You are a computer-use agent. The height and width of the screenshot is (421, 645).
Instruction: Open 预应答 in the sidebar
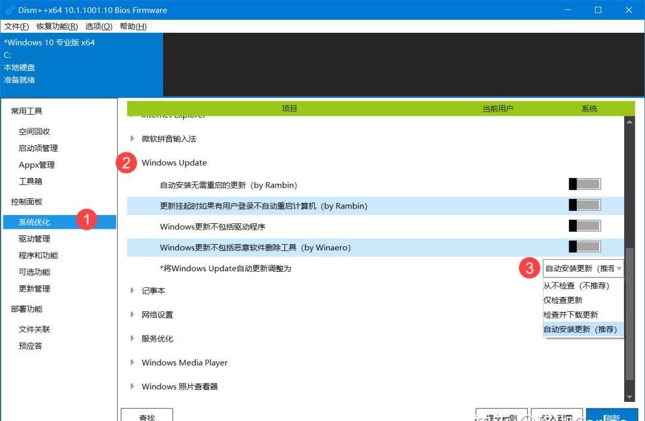[30, 346]
